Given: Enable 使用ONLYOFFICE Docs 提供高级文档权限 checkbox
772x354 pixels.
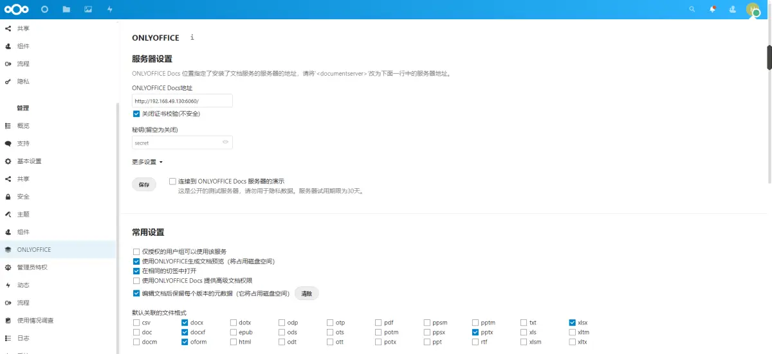Looking at the screenshot, I should click(136, 281).
